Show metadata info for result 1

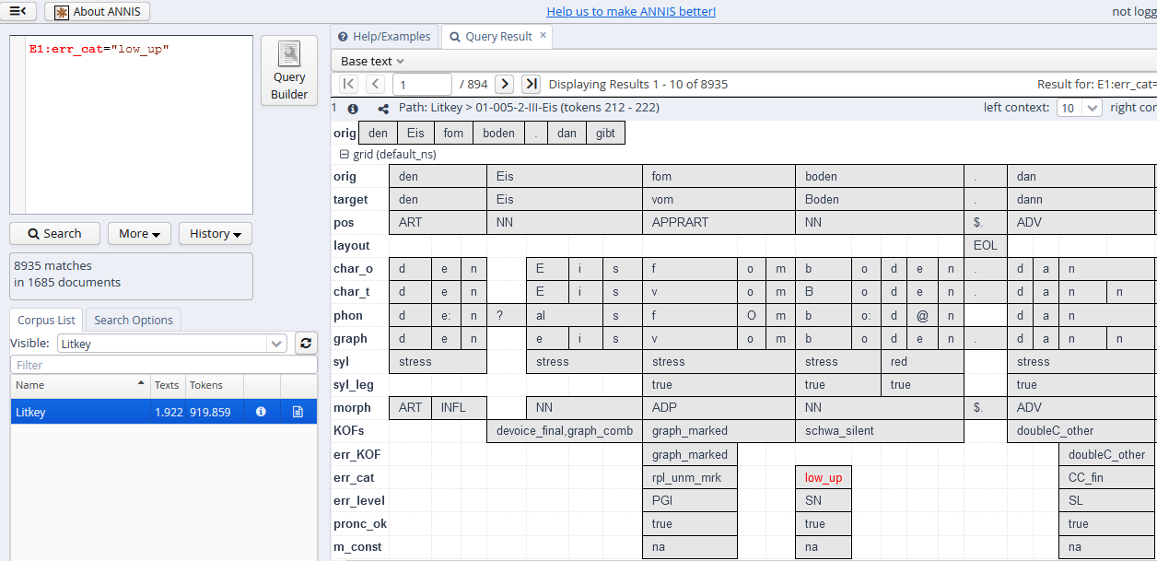pos(353,108)
